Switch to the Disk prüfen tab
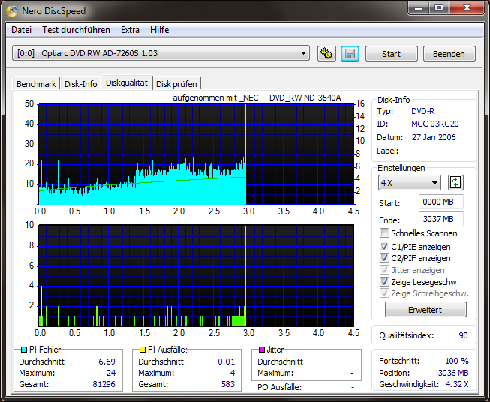Viewport: 490px width, 402px height. click(176, 84)
